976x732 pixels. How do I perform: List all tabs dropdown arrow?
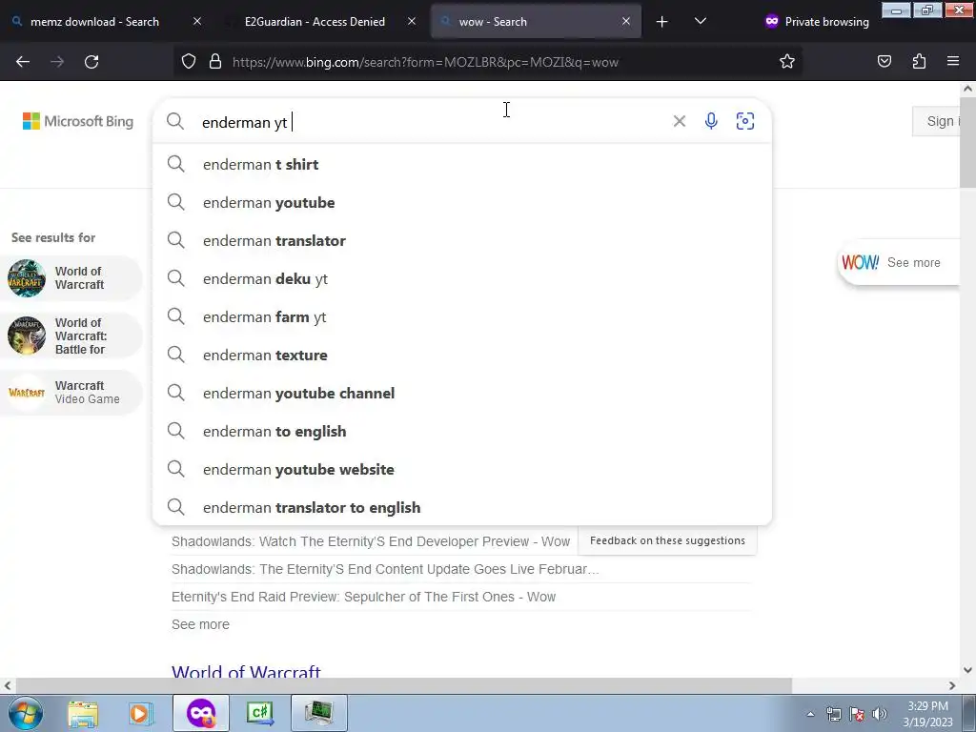(x=701, y=21)
